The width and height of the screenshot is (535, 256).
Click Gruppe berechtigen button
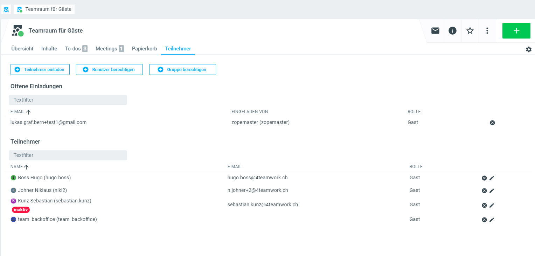pos(182,70)
